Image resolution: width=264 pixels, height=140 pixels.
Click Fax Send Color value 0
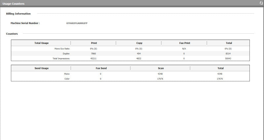point(101,79)
